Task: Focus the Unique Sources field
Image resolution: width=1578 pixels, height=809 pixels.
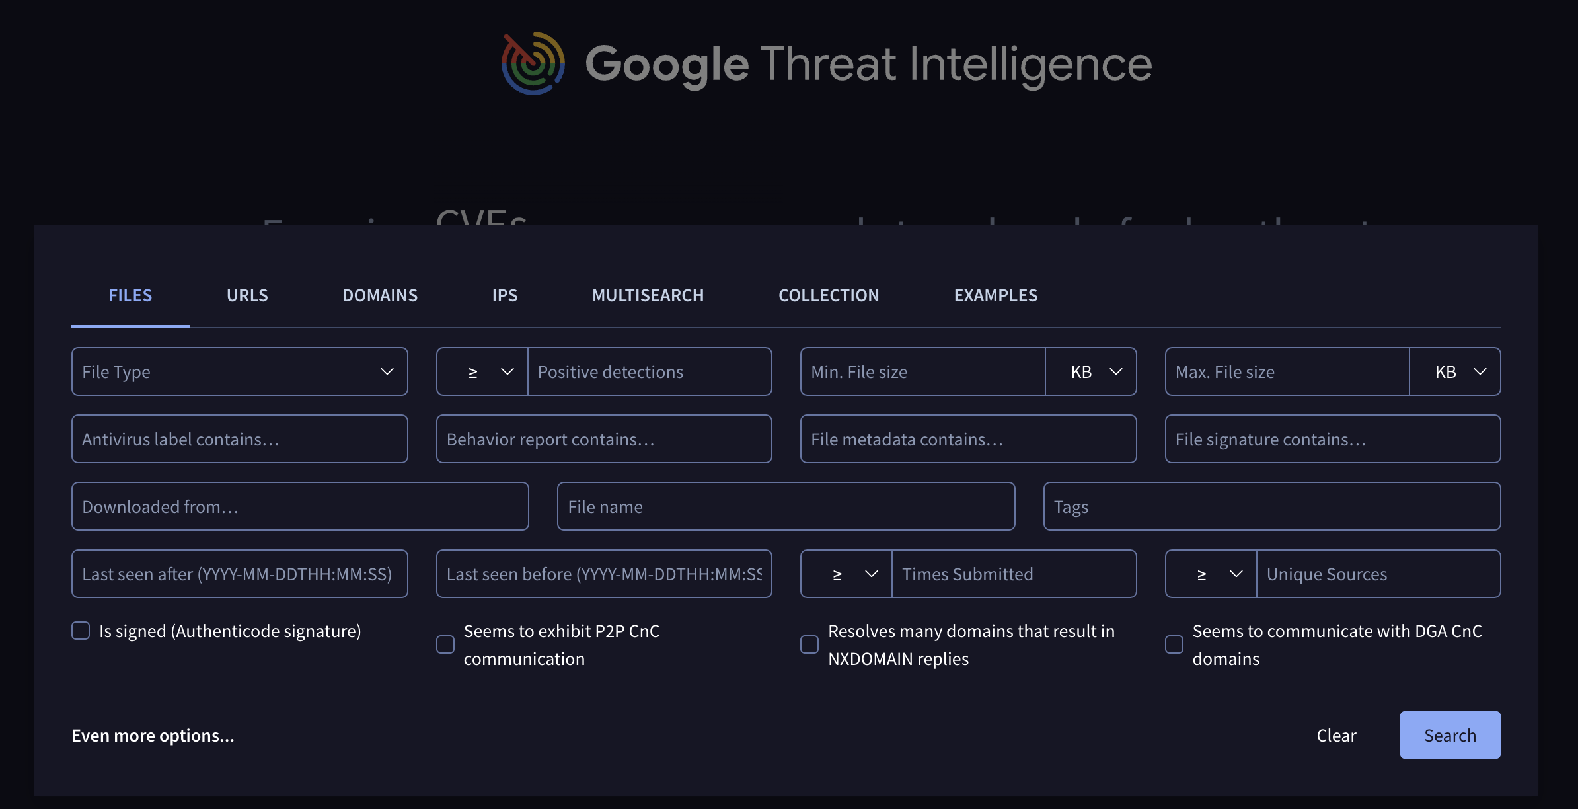Action: (1378, 574)
